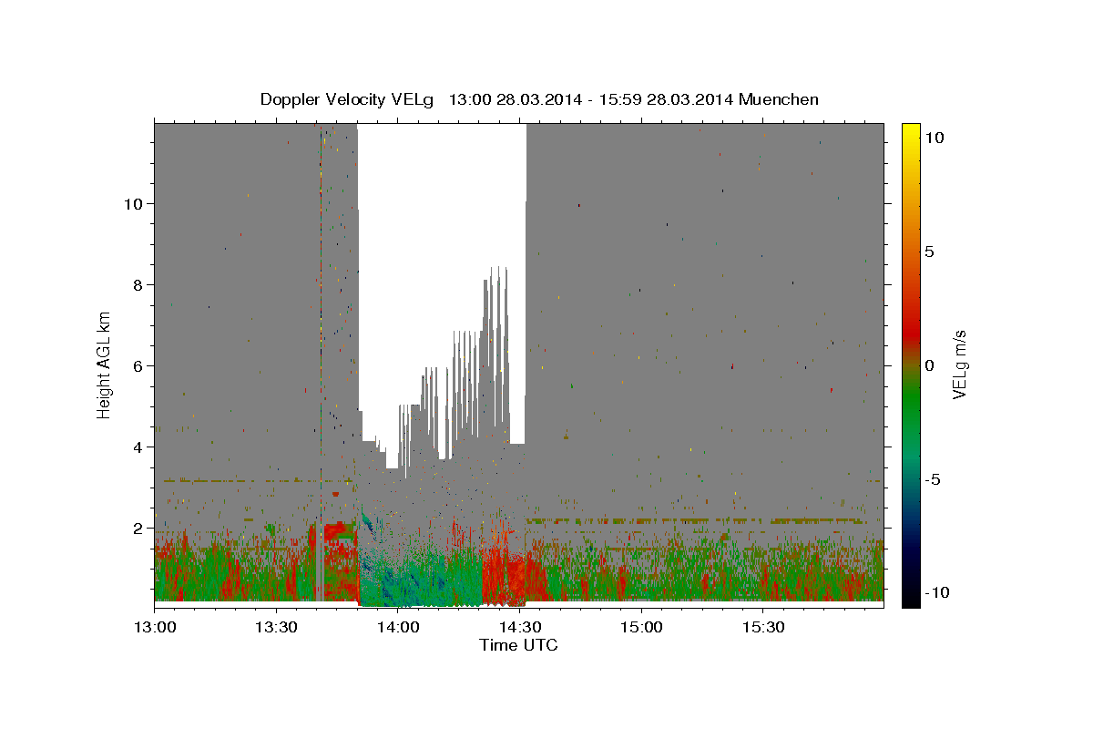1093x729 pixels.
Task: Select the '15:30' time axis label
Action: pos(762,627)
